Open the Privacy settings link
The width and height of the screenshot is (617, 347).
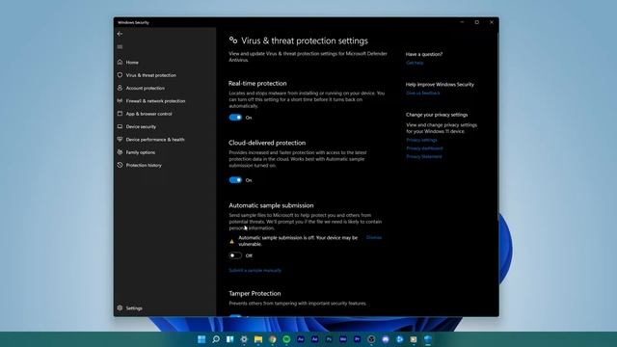click(421, 140)
